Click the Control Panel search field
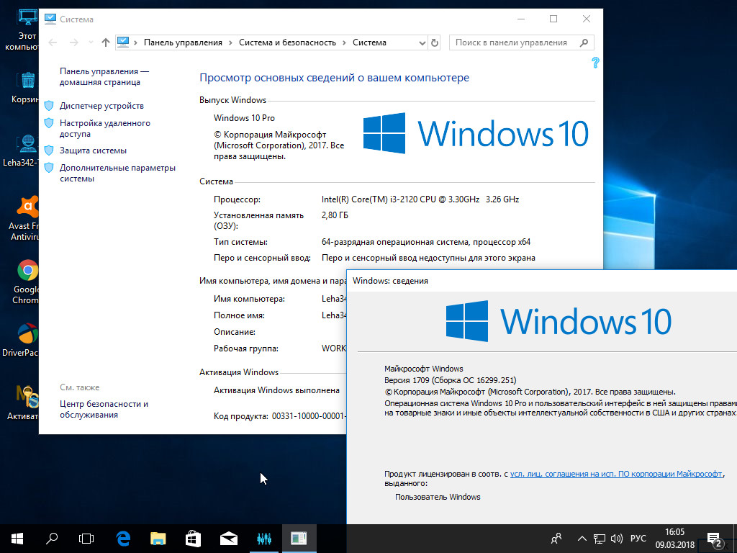 point(515,42)
